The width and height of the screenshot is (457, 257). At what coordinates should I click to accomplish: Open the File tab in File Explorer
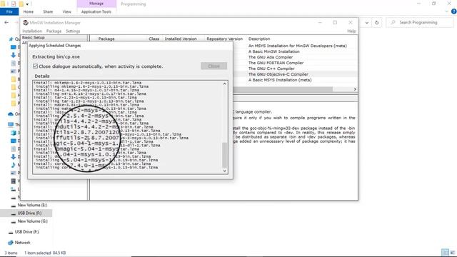tap(9, 11)
